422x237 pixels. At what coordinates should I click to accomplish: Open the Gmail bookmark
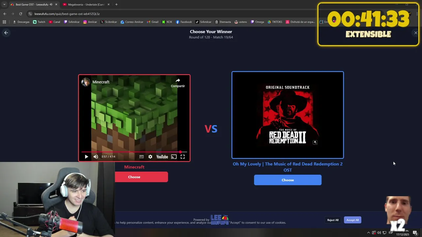[153, 22]
